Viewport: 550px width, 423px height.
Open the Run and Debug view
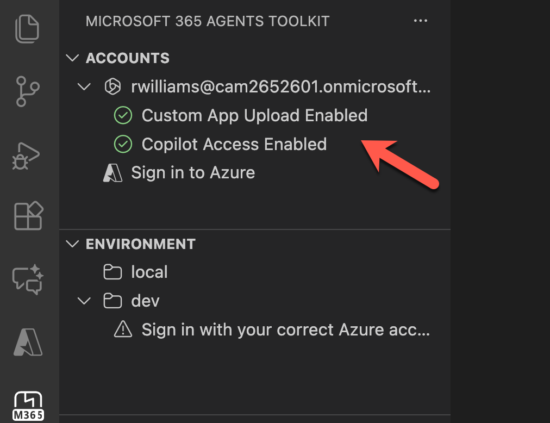(x=27, y=155)
